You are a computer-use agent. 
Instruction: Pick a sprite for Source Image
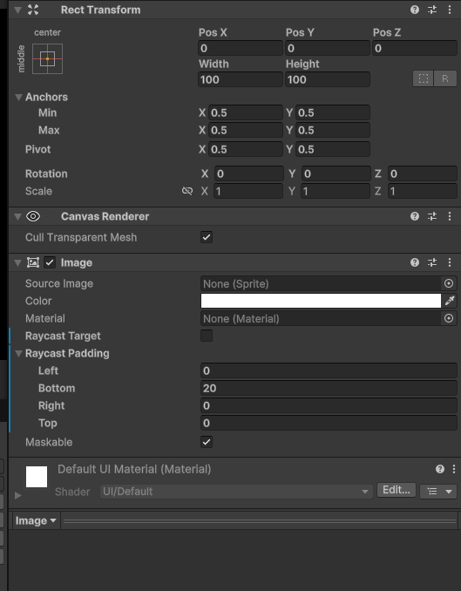[x=449, y=284]
